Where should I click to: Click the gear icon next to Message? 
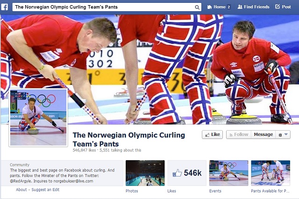click(280, 135)
